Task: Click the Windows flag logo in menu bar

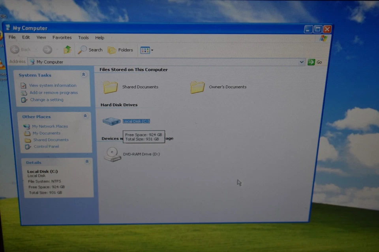Action: pos(323,38)
